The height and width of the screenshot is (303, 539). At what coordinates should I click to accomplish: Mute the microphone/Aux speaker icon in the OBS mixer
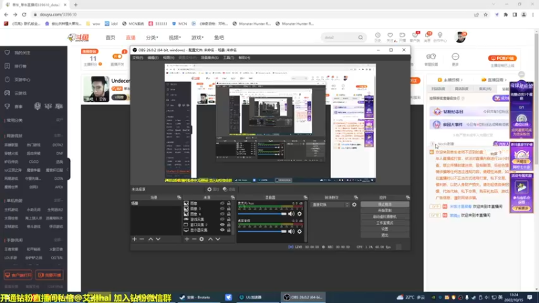(292, 213)
